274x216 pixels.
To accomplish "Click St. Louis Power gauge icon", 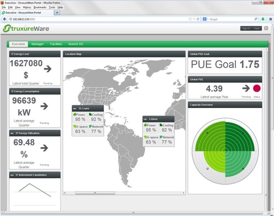I will pos(75,114).
